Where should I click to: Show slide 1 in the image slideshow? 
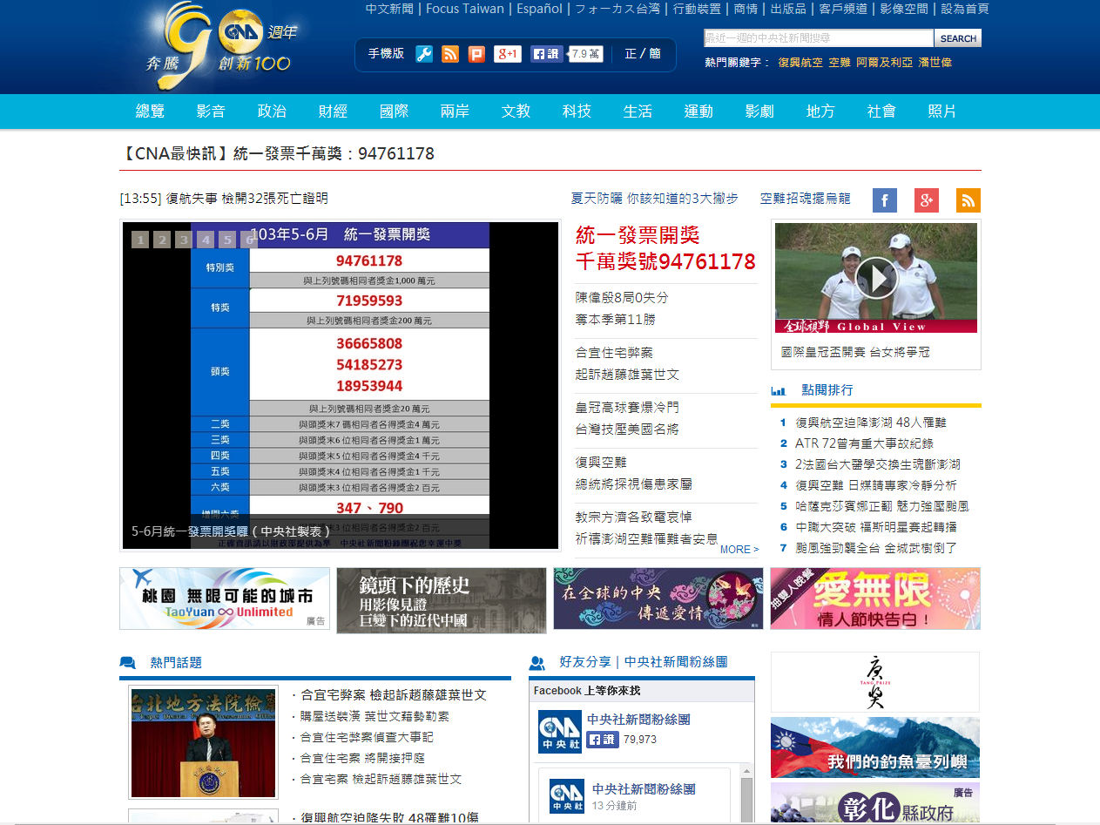click(x=140, y=240)
